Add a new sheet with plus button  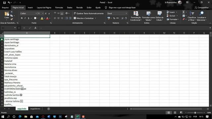(x=49, y=109)
